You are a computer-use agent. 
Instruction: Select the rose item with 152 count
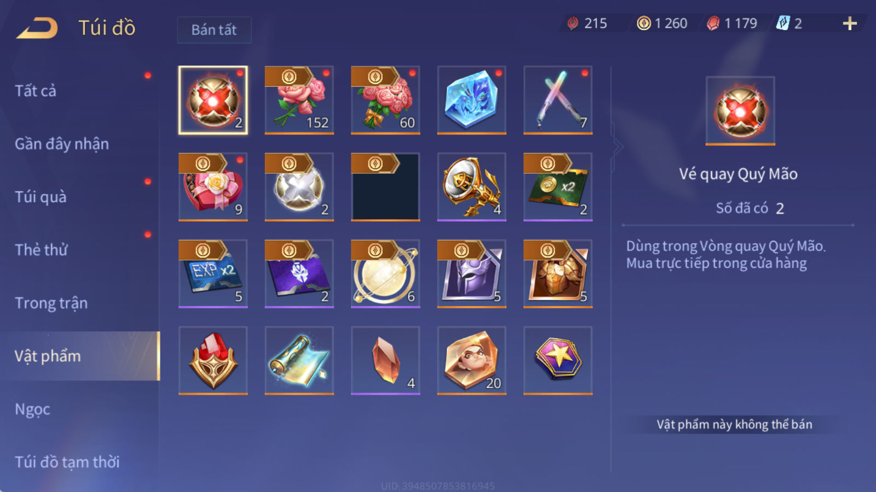299,100
